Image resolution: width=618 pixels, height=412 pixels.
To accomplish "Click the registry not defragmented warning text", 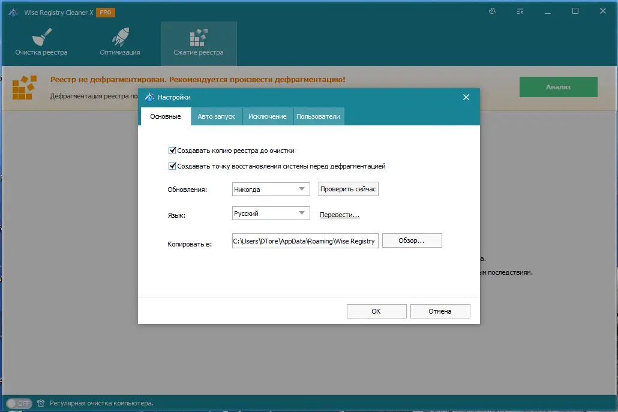I will click(198, 79).
